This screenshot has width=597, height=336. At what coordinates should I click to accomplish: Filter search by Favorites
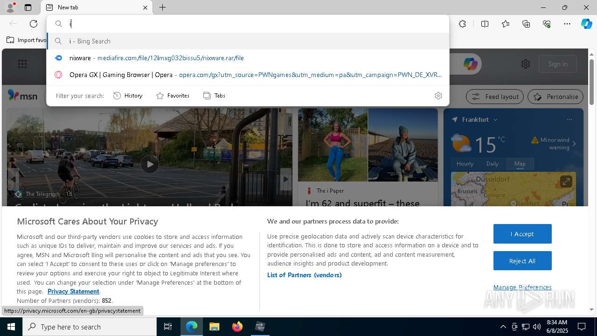pyautogui.click(x=173, y=96)
